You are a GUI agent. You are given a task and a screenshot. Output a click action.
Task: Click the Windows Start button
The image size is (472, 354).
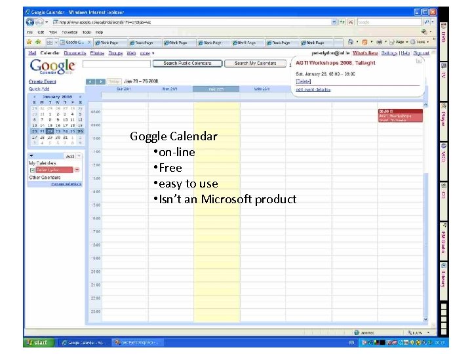click(x=39, y=343)
